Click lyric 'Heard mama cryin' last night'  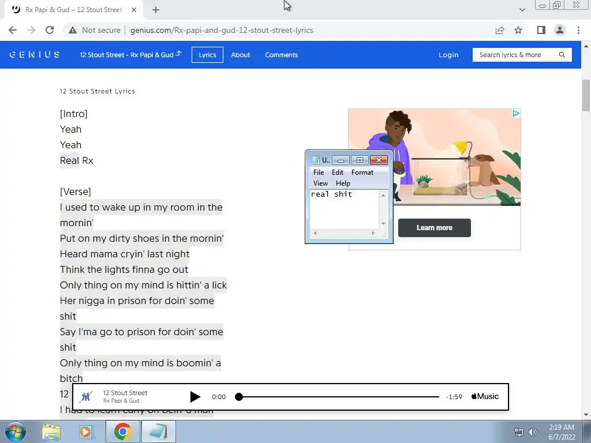pyautogui.click(x=125, y=254)
